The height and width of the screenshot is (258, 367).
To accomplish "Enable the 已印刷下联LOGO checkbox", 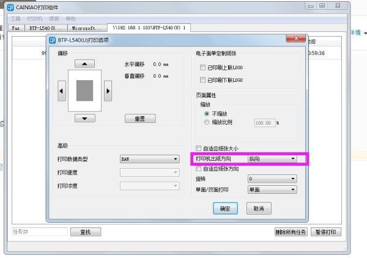I will pos(203,80).
